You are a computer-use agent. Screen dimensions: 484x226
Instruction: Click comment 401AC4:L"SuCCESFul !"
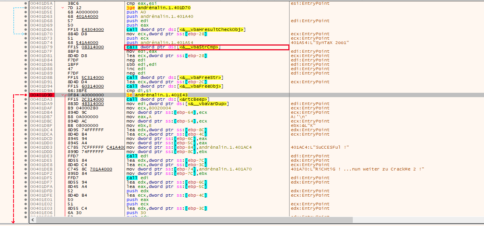click(320, 147)
